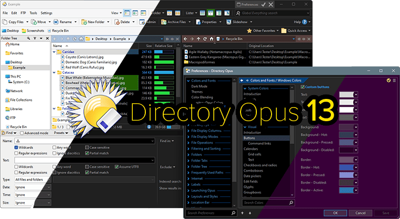Click the Screenshots favorite folder icon
This screenshot has width=400, height=219.
point(24,31)
